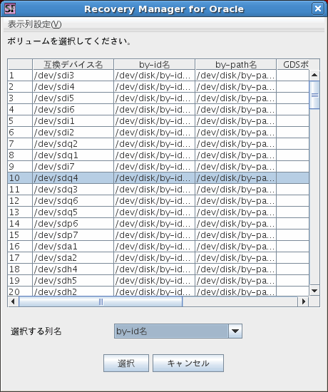Click the horizontal scrollbar thumb
328x392 pixels.
[x=101, y=301]
